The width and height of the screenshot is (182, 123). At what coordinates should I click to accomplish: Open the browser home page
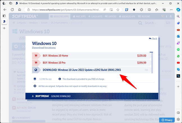point(19,10)
